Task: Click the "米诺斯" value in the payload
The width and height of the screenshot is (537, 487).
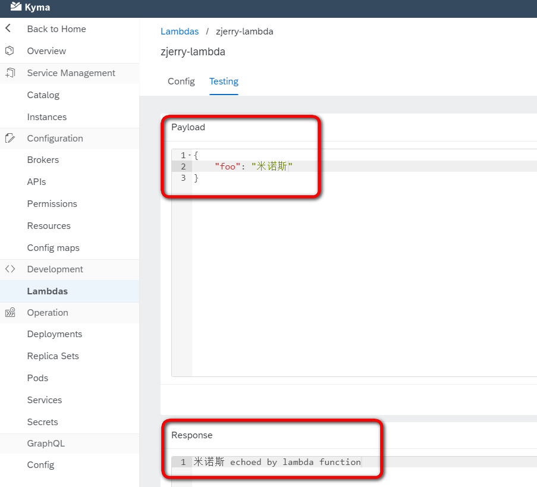Action: tap(272, 166)
